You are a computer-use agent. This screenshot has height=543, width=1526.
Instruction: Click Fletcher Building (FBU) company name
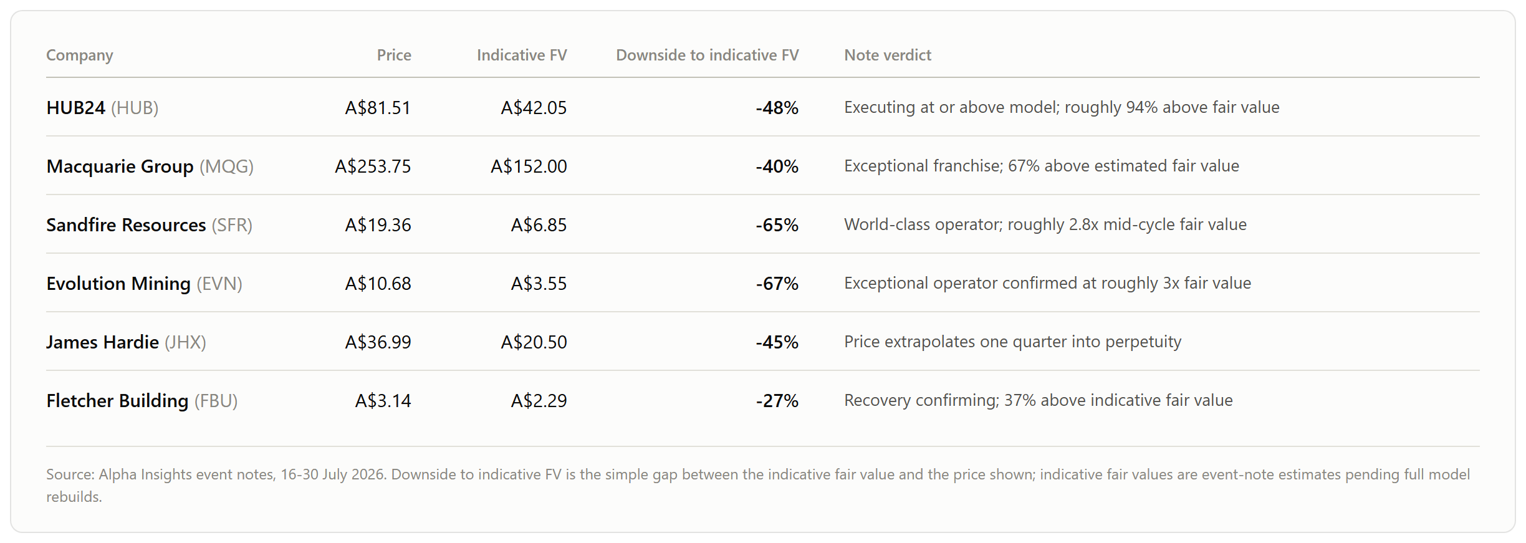coord(142,401)
